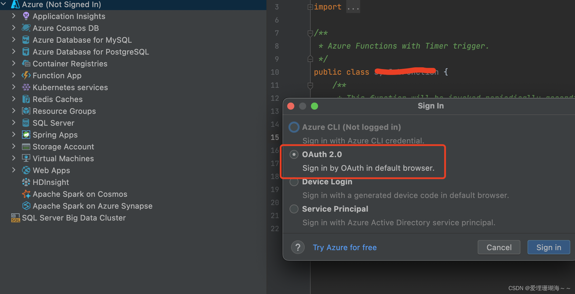The width and height of the screenshot is (575, 294).
Task: Click the Apache Spark on Cosmos icon
Action: click(x=26, y=194)
